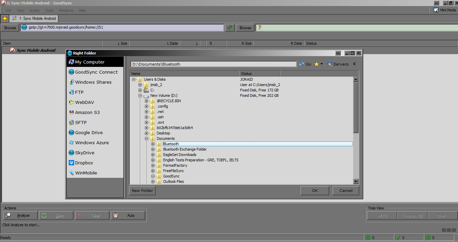The width and height of the screenshot is (458, 242).
Task: Open the Action menu
Action: [x=34, y=10]
